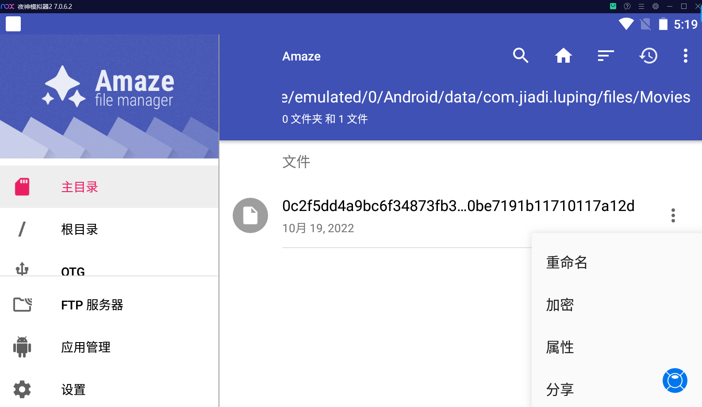Viewport: 702px width, 407px height.
Task: Open toolbar overflow menu
Action: click(x=685, y=56)
